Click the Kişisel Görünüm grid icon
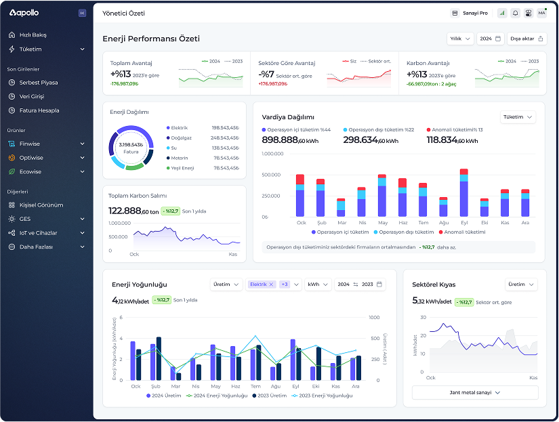 click(12, 205)
